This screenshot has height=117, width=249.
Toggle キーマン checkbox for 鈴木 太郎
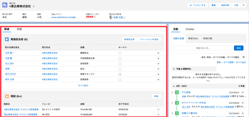pos(120,80)
